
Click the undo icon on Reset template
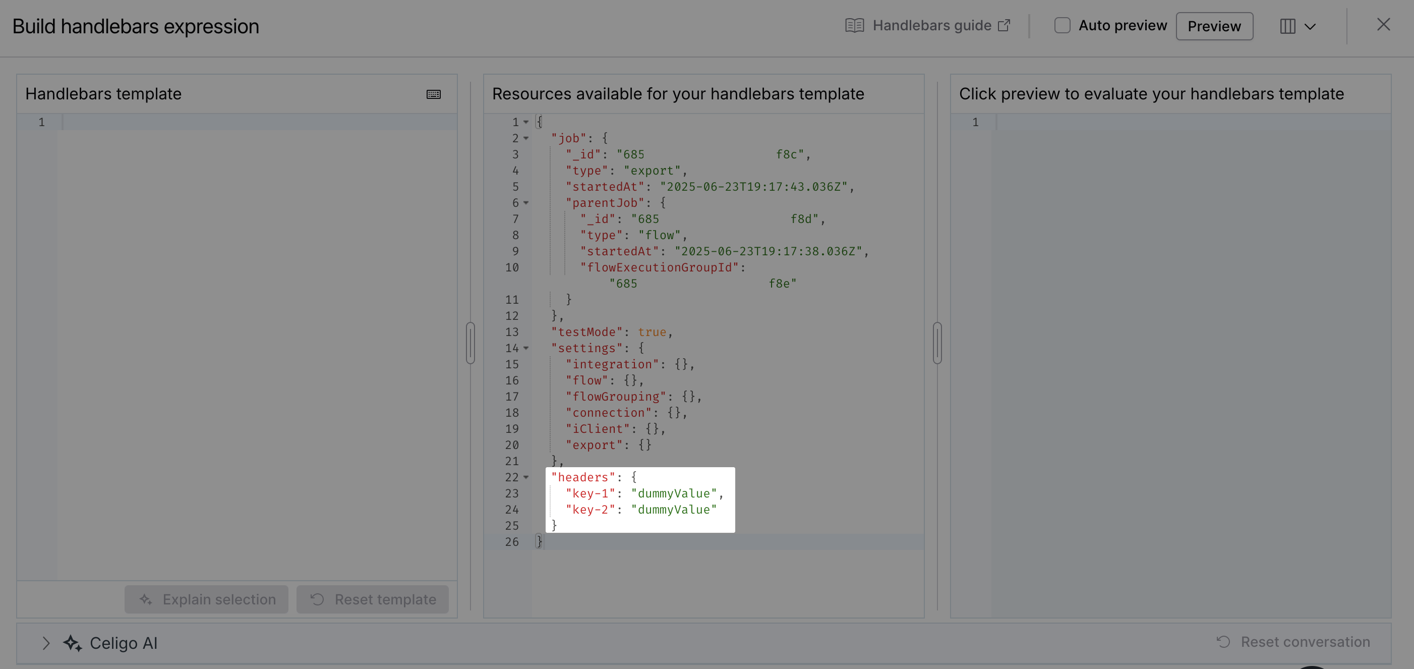pos(317,599)
